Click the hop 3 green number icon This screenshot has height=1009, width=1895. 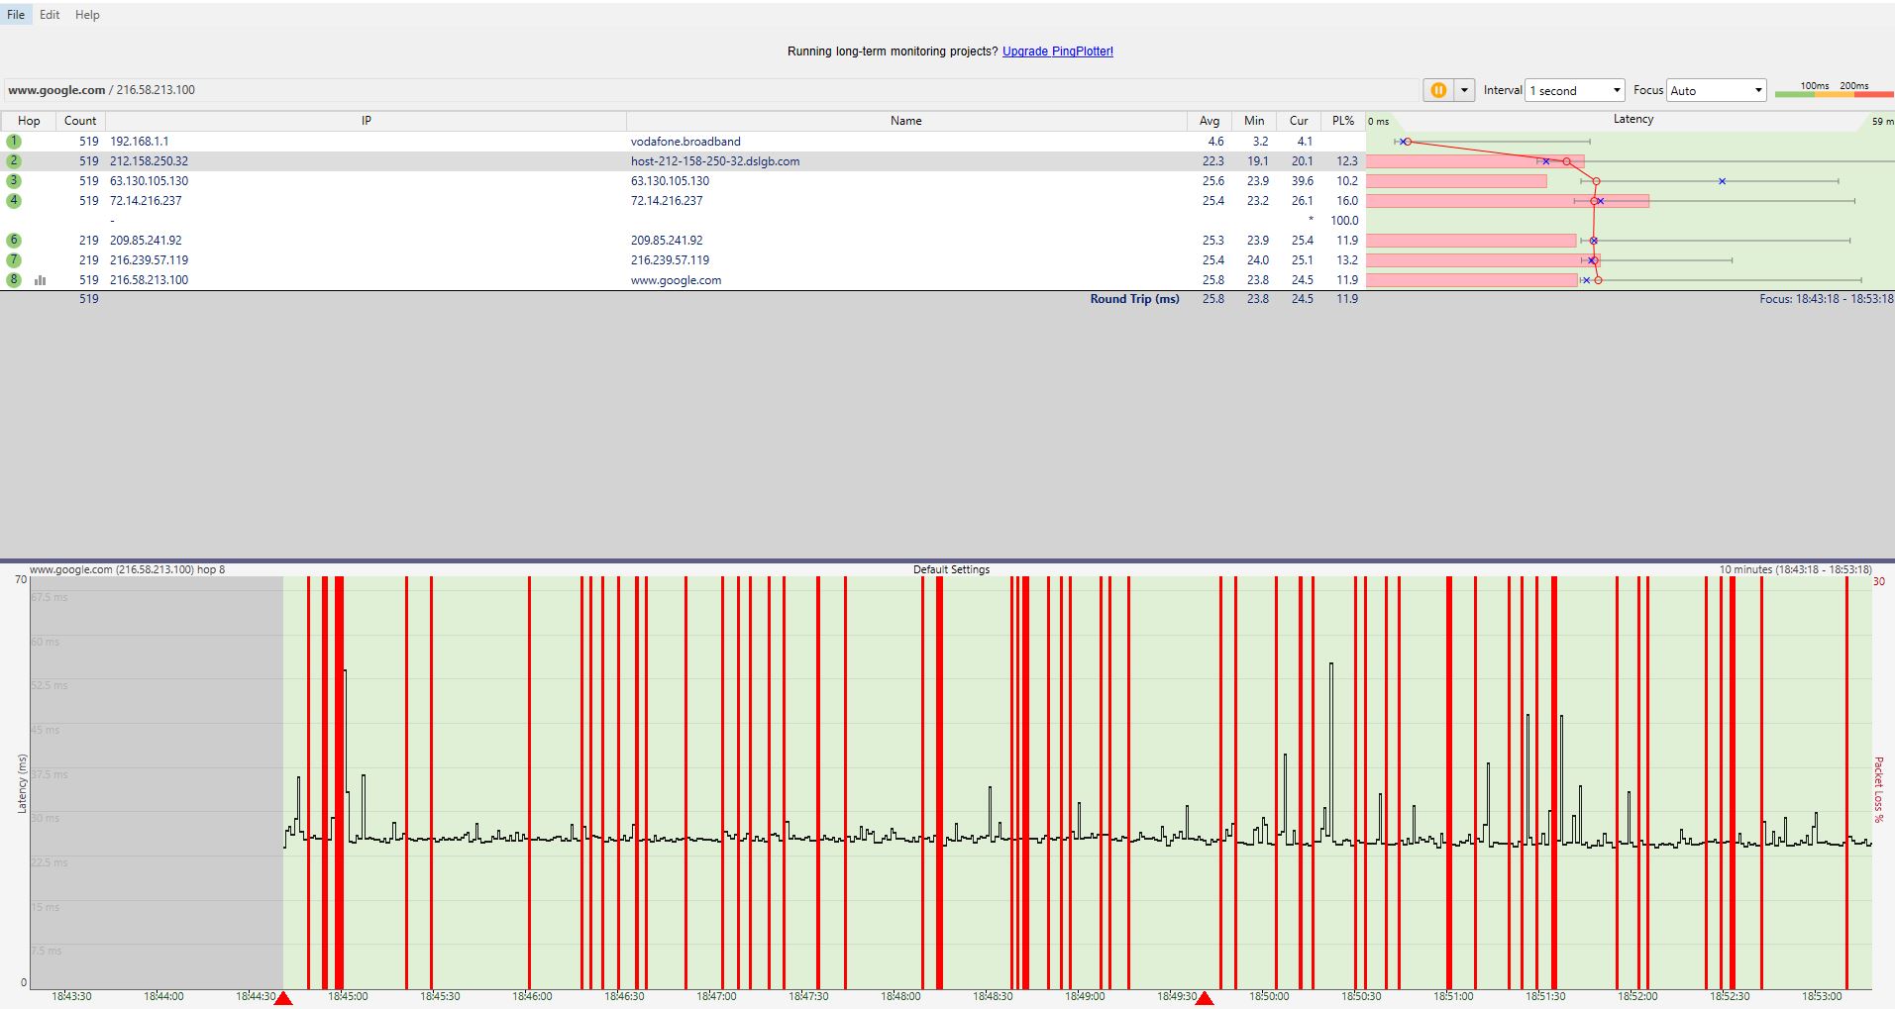pos(14,181)
